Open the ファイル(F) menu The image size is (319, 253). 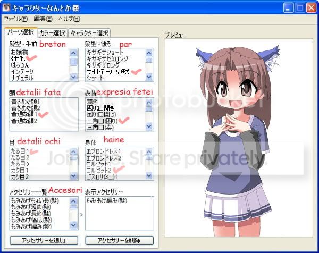point(15,19)
